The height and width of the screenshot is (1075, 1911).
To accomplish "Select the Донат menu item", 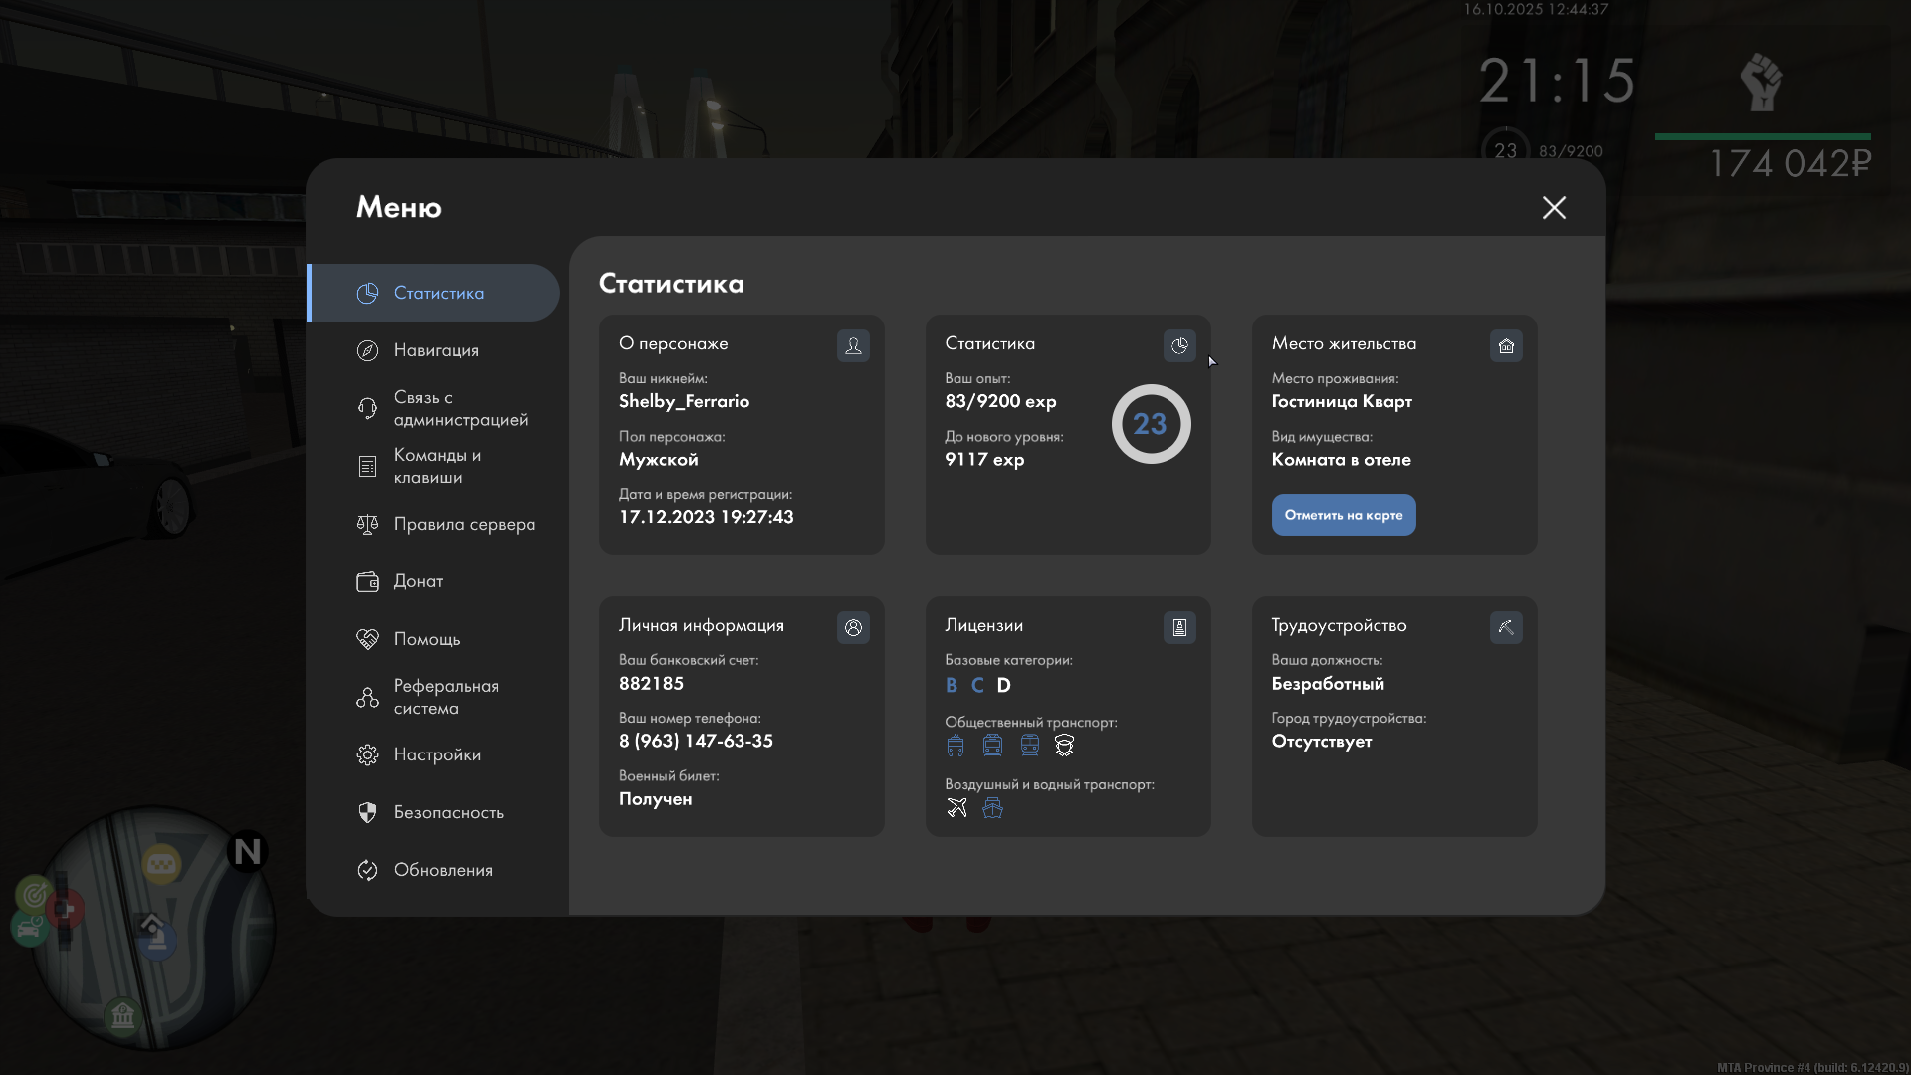I will pyautogui.click(x=418, y=581).
